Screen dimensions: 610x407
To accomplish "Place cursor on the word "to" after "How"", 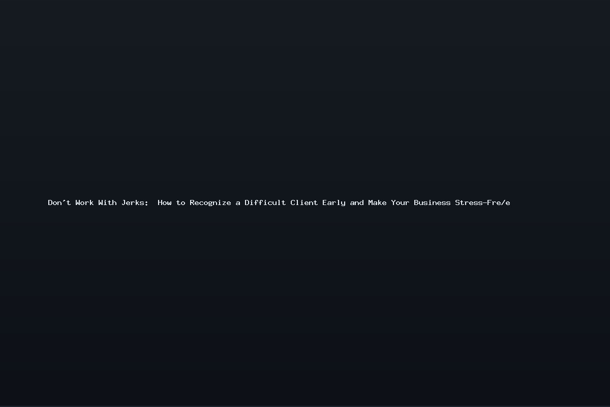I will pyautogui.click(x=181, y=202).
